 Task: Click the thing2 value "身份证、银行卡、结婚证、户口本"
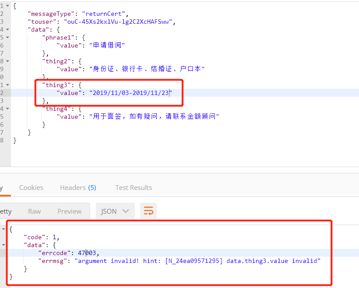point(147,69)
